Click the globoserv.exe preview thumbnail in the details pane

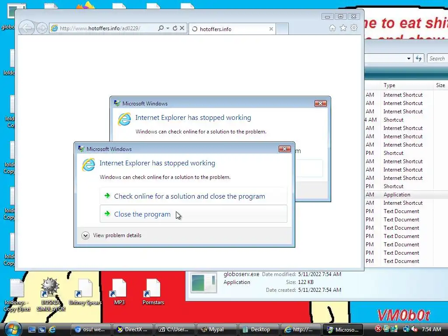click(204, 283)
